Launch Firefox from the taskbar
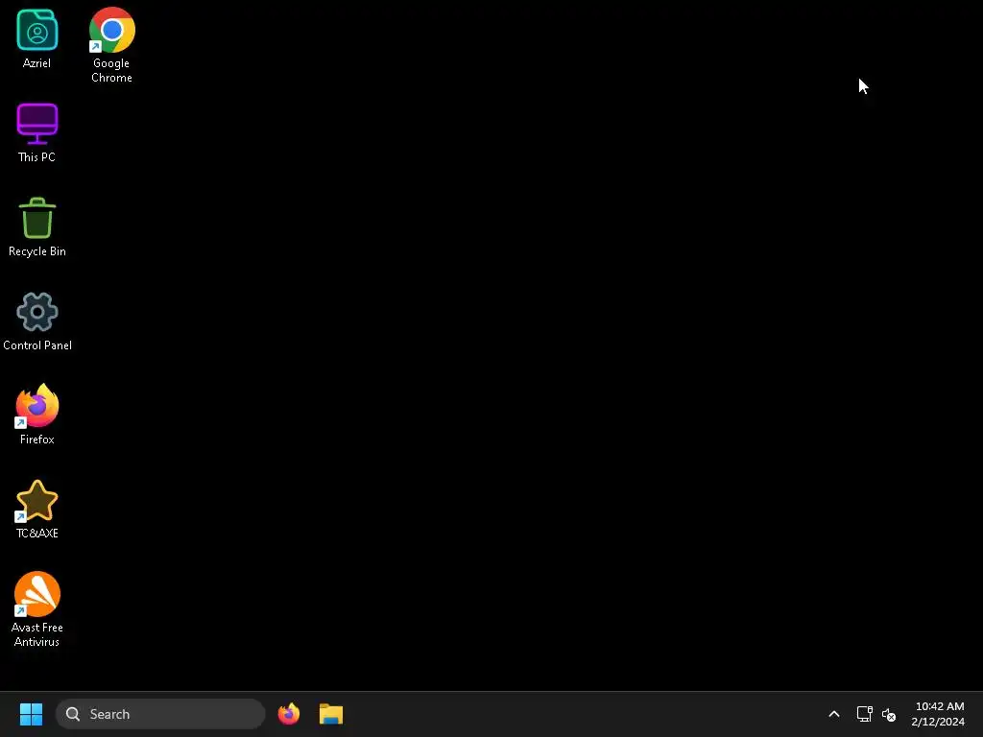 point(289,714)
